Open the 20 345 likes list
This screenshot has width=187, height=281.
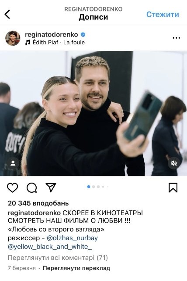coord(38,203)
